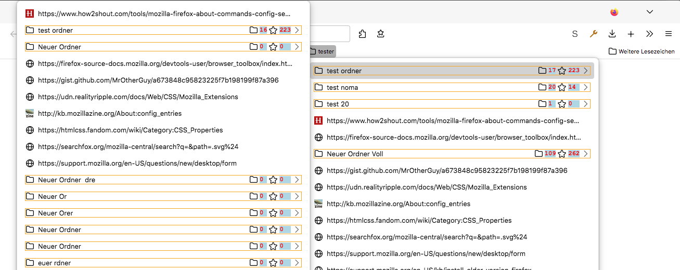Expand the 'test noma' folder arrow
This screenshot has height=270, width=680.
pos(585,87)
